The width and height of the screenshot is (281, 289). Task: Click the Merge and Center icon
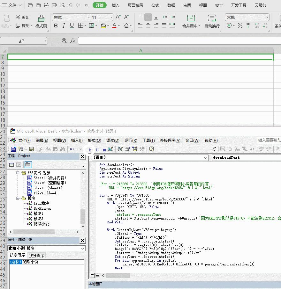(x=191, y=18)
